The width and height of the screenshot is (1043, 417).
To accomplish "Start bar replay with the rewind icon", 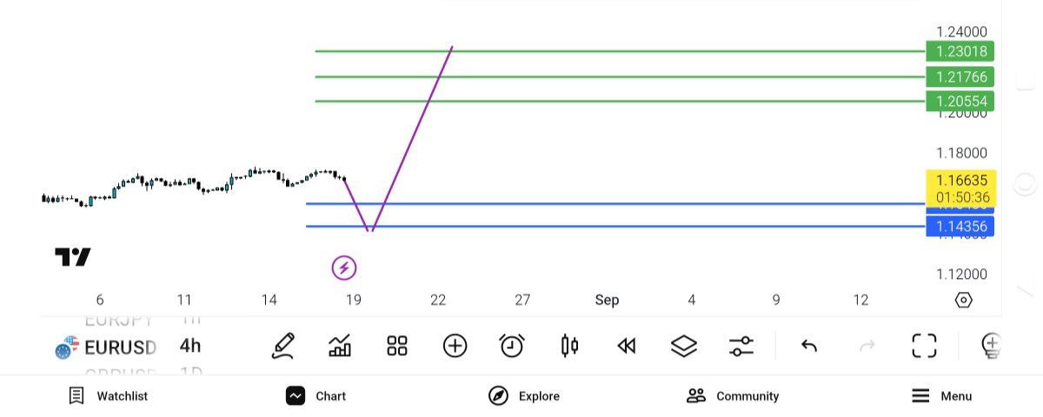I will pyautogui.click(x=627, y=346).
